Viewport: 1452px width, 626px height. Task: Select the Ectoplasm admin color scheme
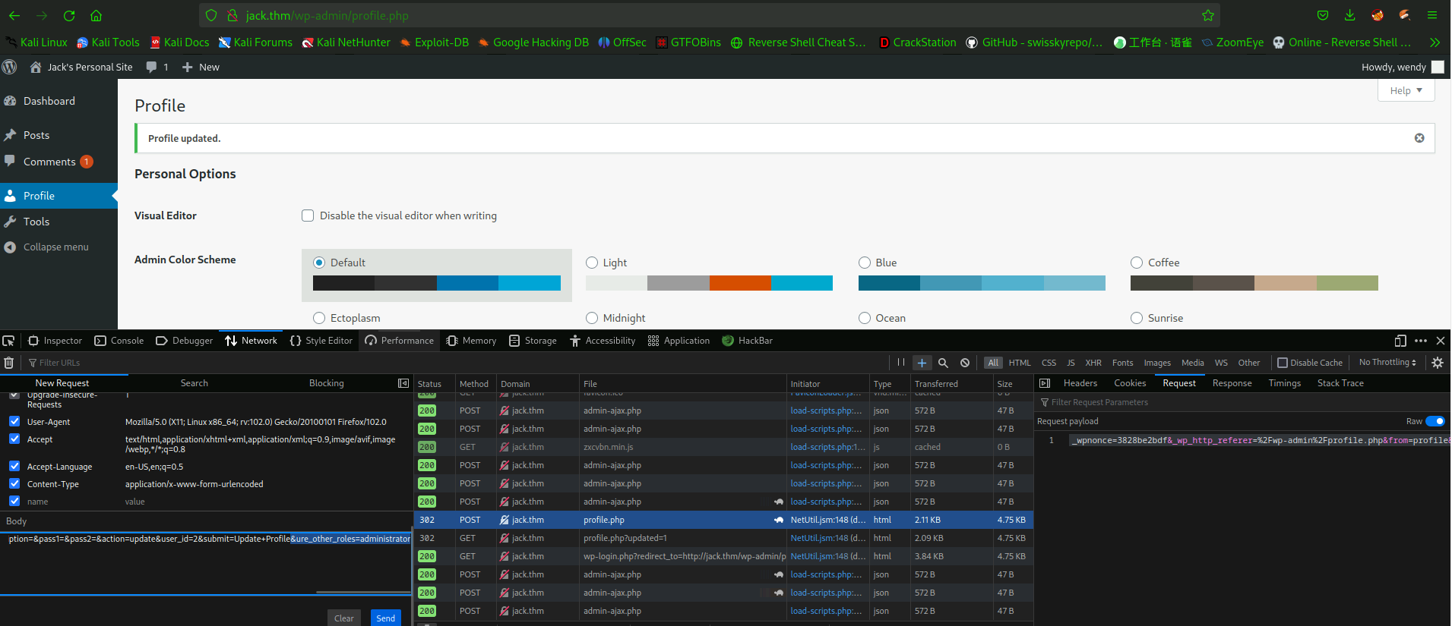tap(319, 318)
